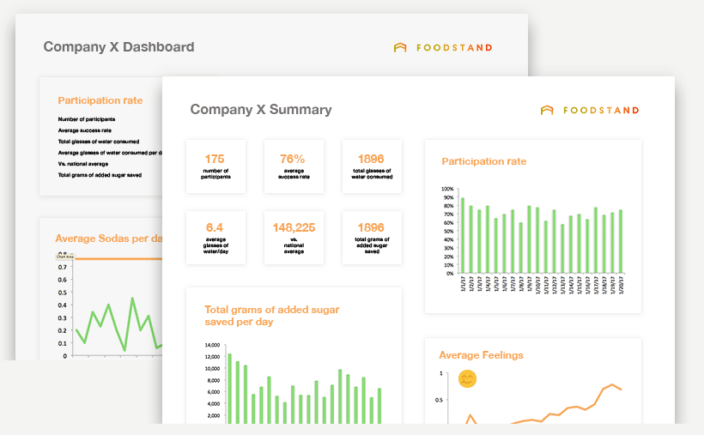
Task: Open the total grams of added sugar saved card
Action: (371, 238)
